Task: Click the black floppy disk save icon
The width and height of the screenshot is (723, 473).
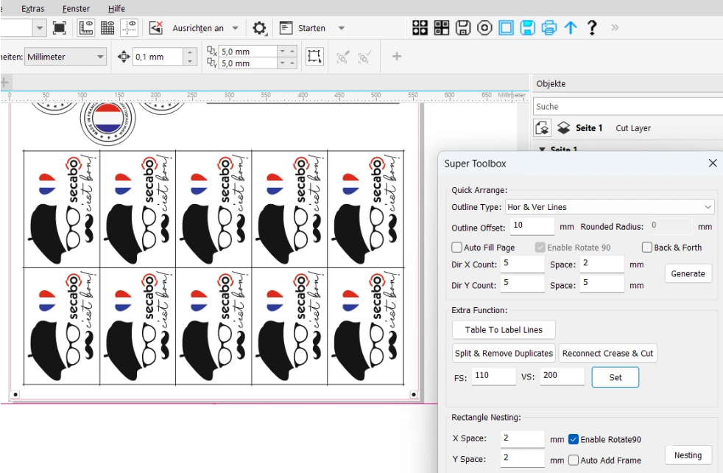Action: pyautogui.click(x=463, y=28)
